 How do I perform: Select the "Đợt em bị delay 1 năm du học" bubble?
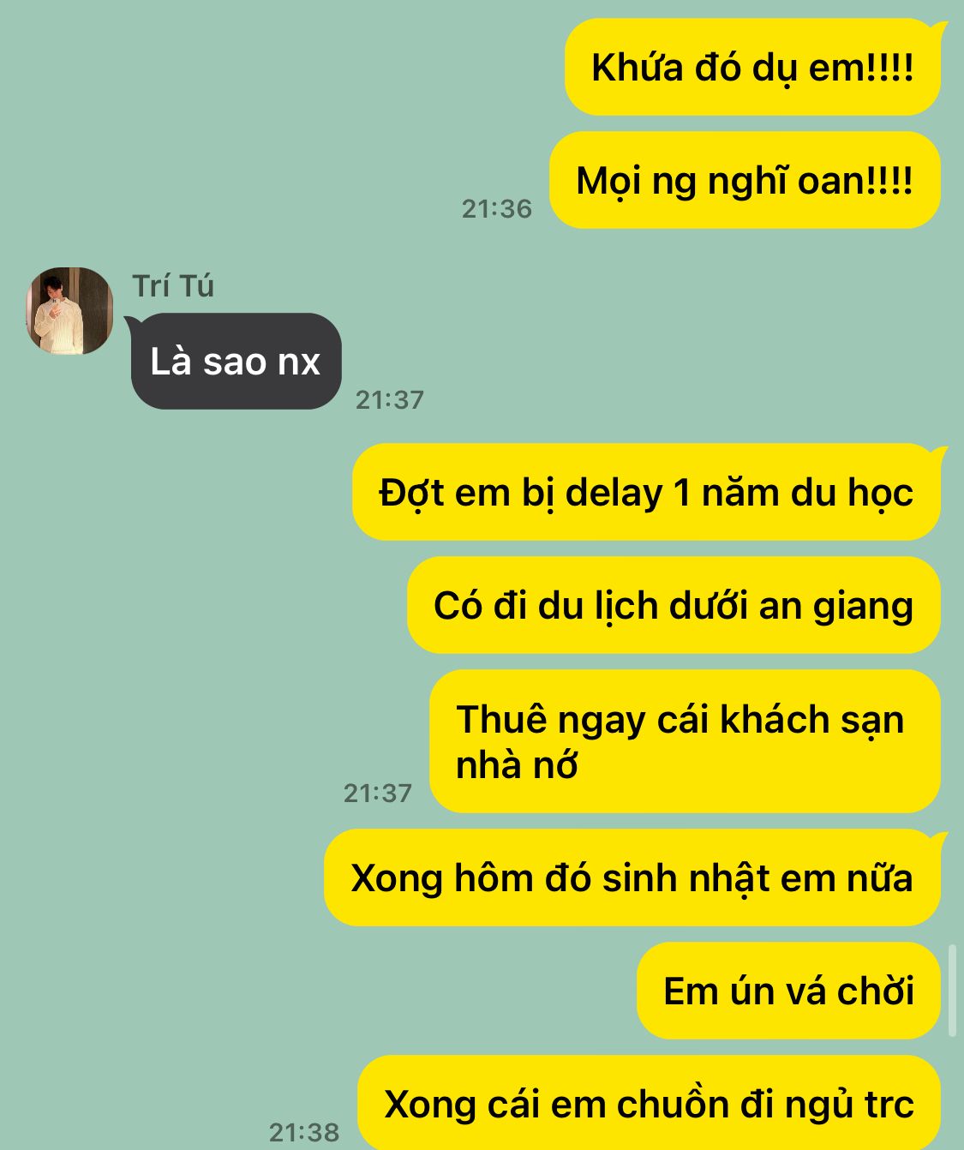pos(647,492)
